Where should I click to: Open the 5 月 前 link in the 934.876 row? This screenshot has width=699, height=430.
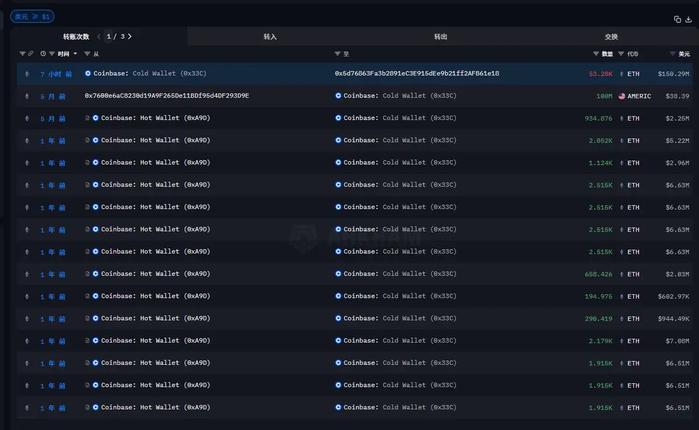[53, 118]
